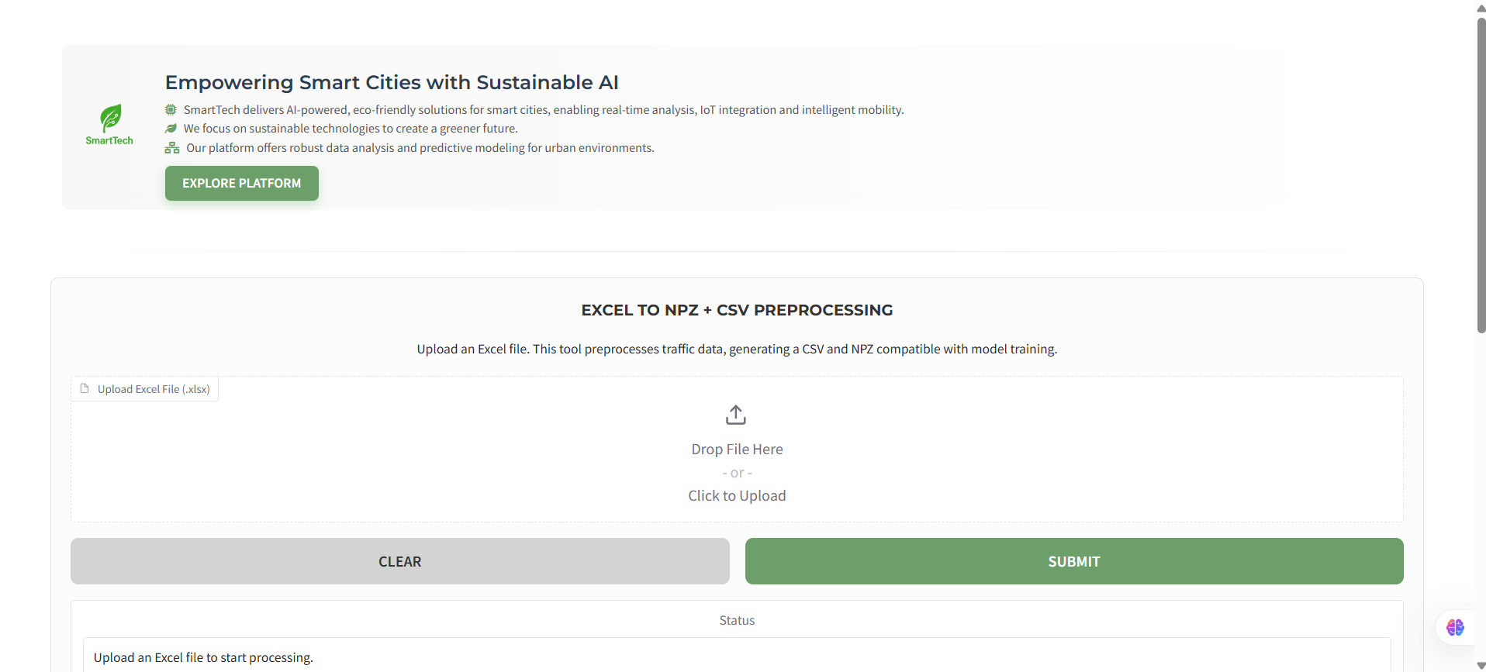Click the upload arrow icon in the drop zone
The width and height of the screenshot is (1486, 672).
[736, 415]
